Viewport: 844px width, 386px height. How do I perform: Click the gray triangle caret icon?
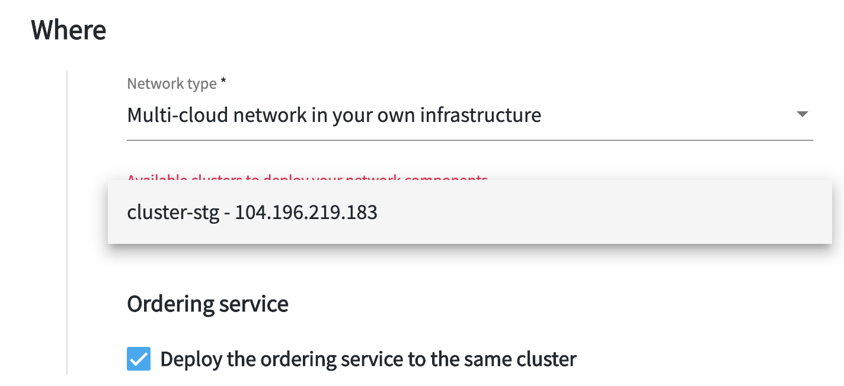pyautogui.click(x=802, y=114)
